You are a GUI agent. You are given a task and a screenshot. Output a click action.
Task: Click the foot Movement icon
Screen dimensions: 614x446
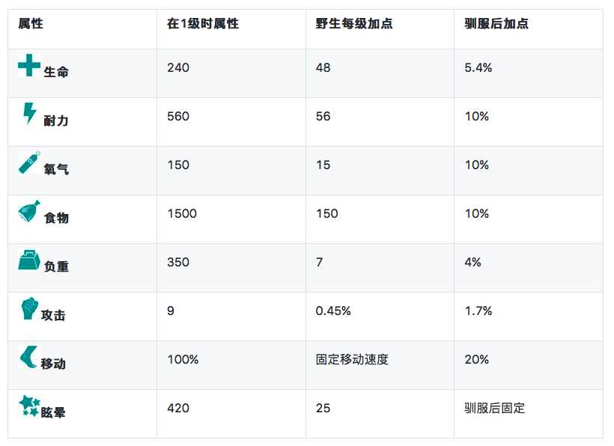29,357
